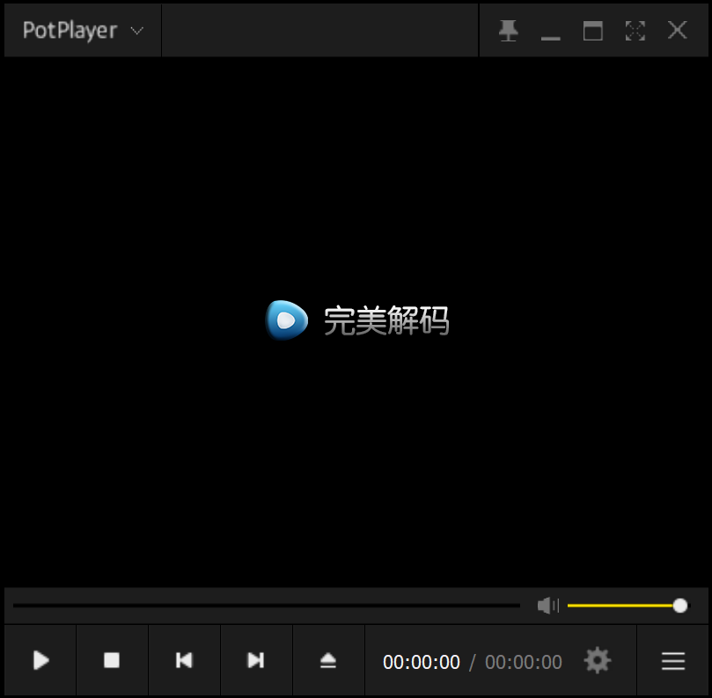Start playback with the Play button
712x698 pixels.
coord(40,660)
